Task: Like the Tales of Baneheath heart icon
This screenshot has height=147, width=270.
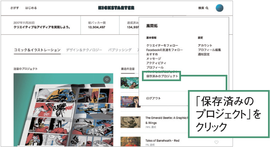Action: coord(216,142)
